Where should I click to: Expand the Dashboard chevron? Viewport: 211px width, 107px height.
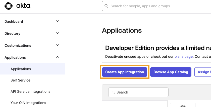point(58,21)
